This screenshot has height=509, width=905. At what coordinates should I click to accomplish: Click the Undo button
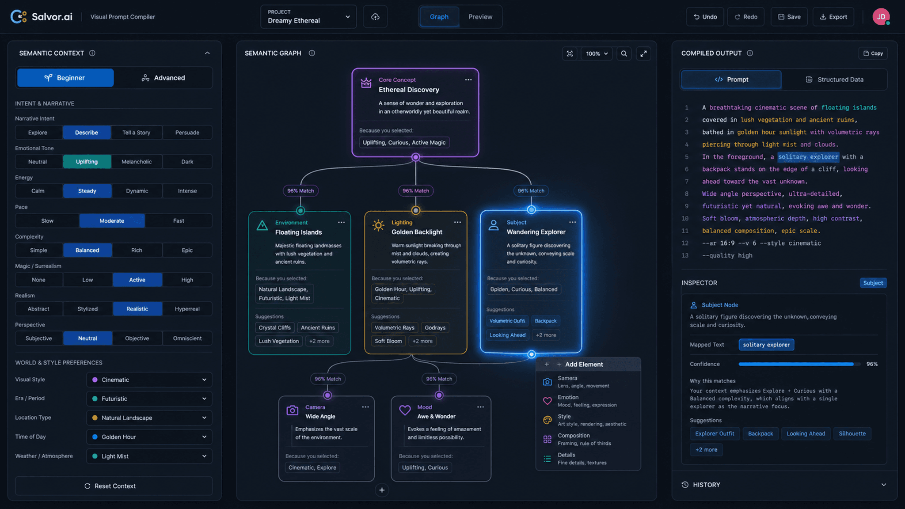click(x=705, y=17)
